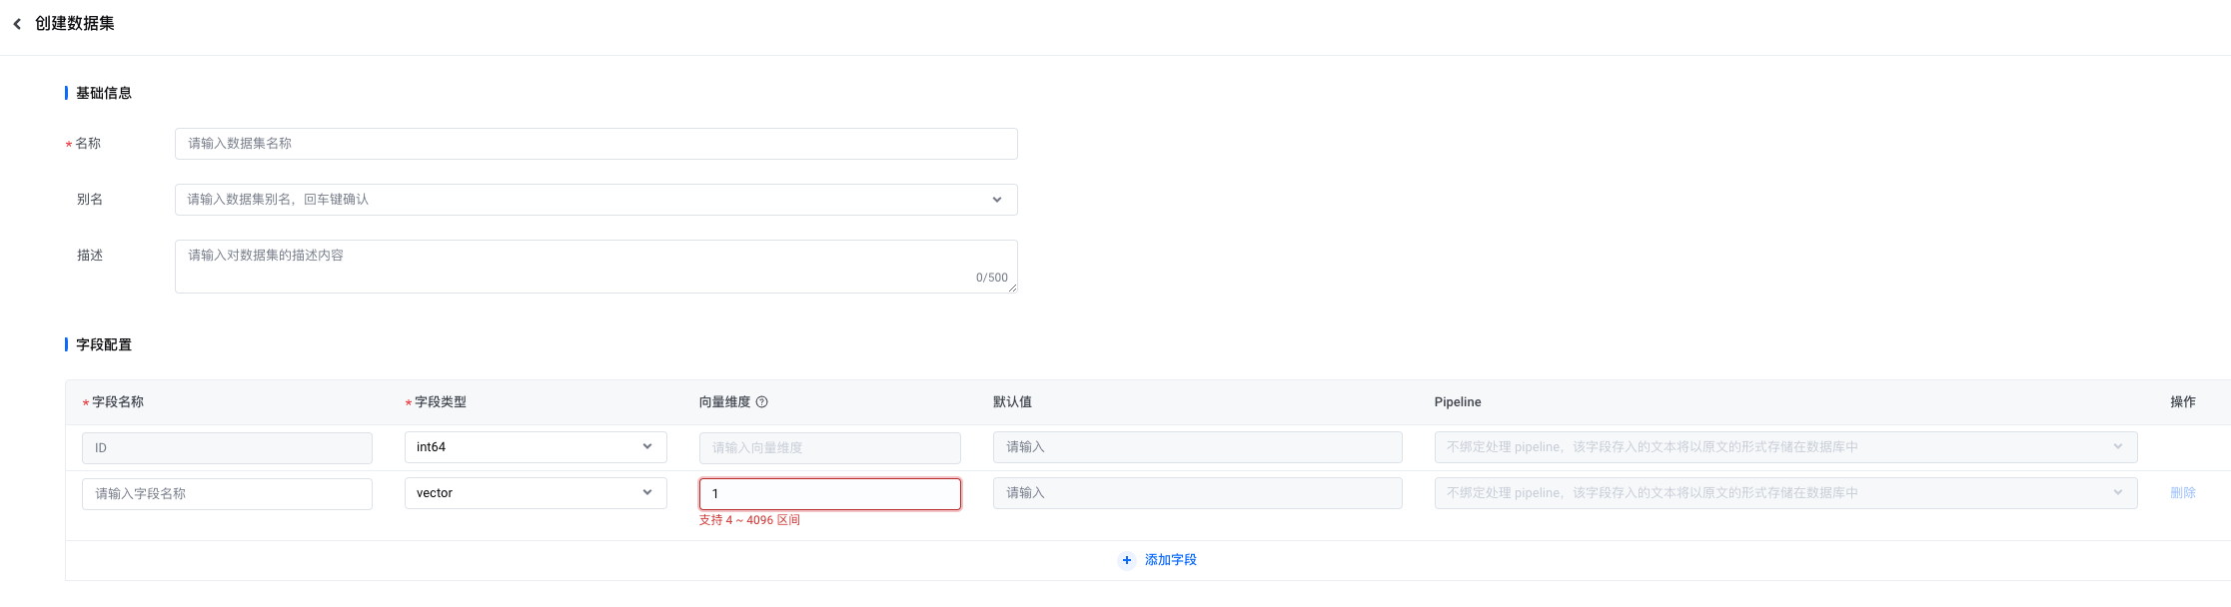The image size is (2231, 607).
Task: Click the vector dimension input showing 1
Action: coord(830,494)
